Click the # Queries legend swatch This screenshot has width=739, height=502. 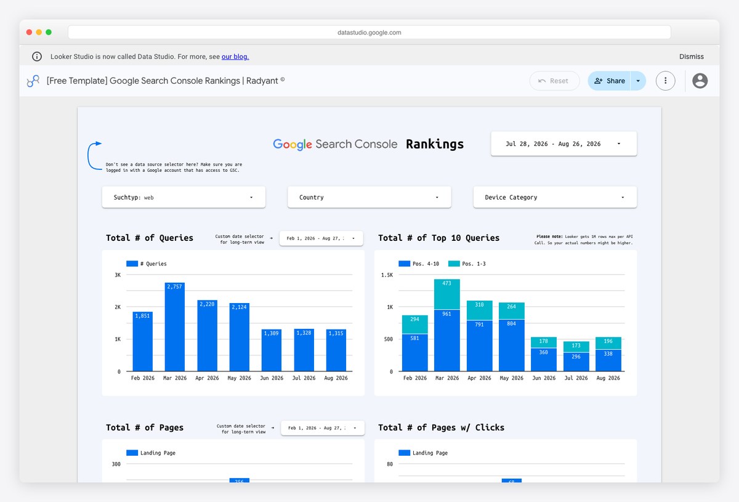pyautogui.click(x=132, y=264)
